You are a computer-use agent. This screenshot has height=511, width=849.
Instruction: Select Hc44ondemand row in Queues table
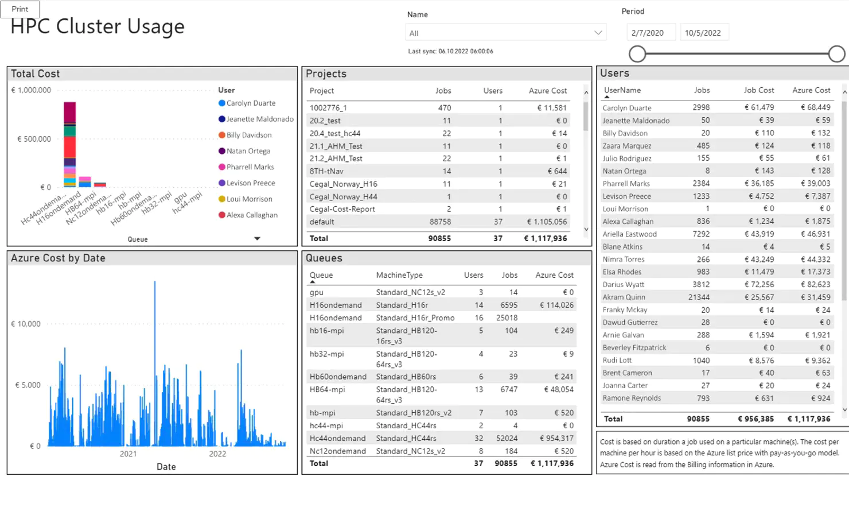click(x=337, y=438)
